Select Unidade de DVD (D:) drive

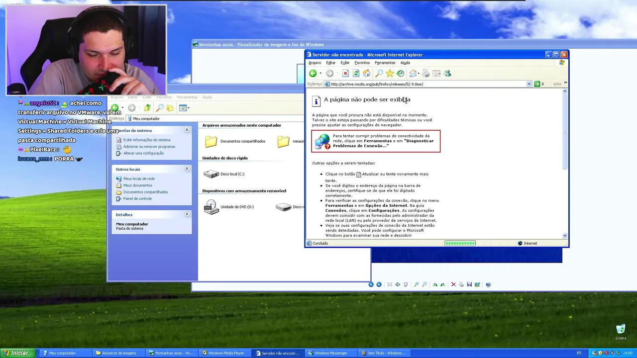point(228,207)
